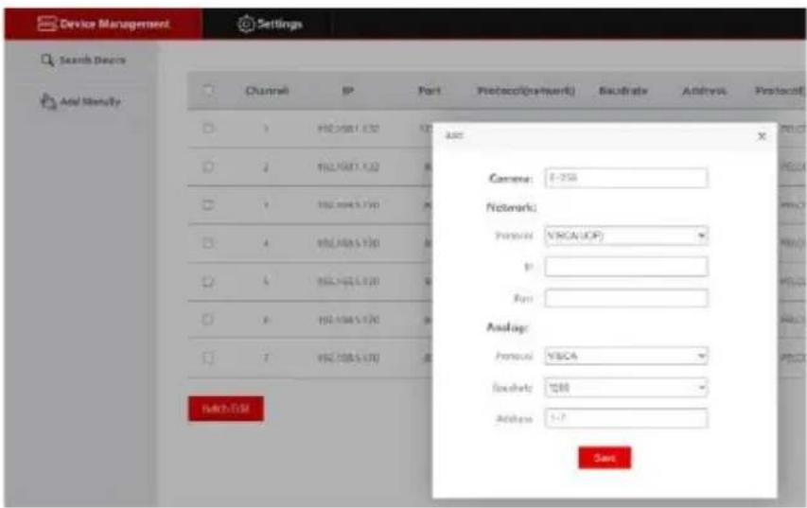Click the Save button in dialog
Screen dimensions: 807x508
[605, 458]
